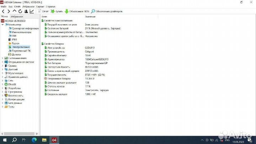Expand the Операционная система node
256x144 pixels.
(2, 62)
